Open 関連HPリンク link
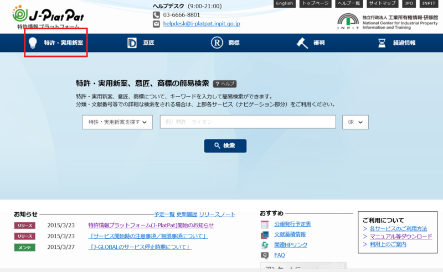Image resolution: width=443 pixels, height=272 pixels. [x=291, y=245]
